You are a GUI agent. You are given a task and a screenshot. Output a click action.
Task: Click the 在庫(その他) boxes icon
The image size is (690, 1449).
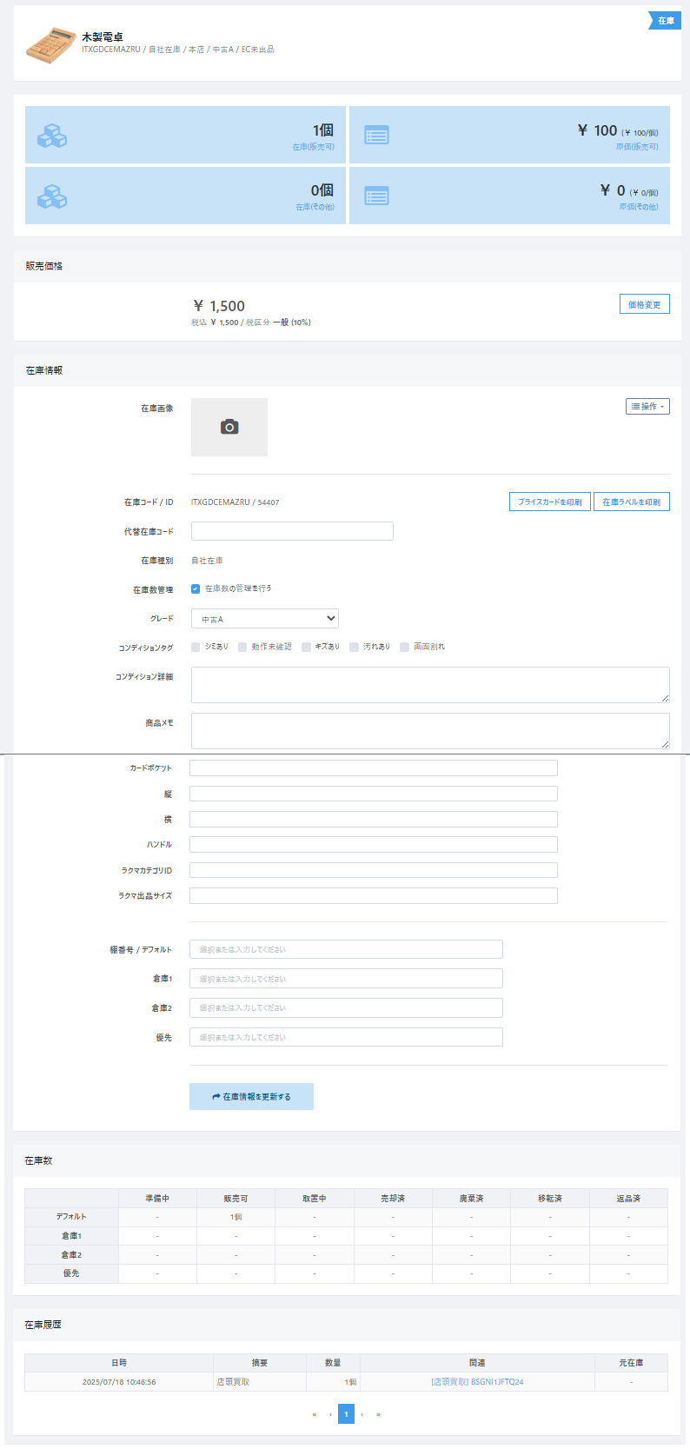point(52,196)
